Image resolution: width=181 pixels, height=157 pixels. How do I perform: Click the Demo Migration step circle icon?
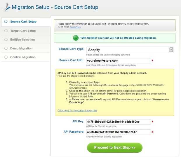click(6, 48)
